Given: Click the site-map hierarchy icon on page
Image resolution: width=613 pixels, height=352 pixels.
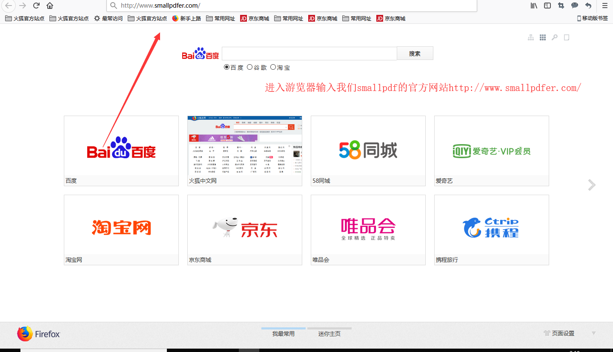Looking at the screenshot, I should [x=531, y=37].
